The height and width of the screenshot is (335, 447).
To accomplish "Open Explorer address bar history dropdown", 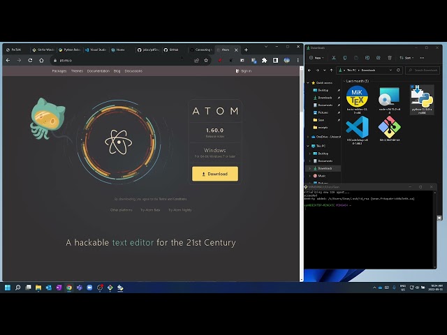I will 390,70.
